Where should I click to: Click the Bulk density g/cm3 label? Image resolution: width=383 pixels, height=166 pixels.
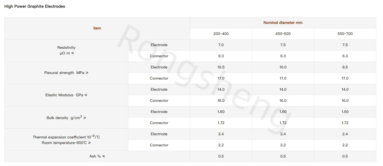tap(66, 117)
